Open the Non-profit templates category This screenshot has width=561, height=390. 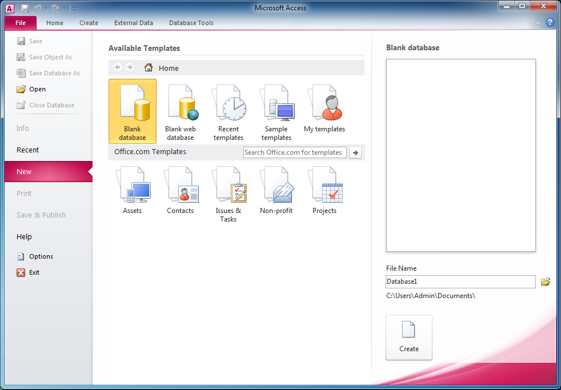pos(277,191)
